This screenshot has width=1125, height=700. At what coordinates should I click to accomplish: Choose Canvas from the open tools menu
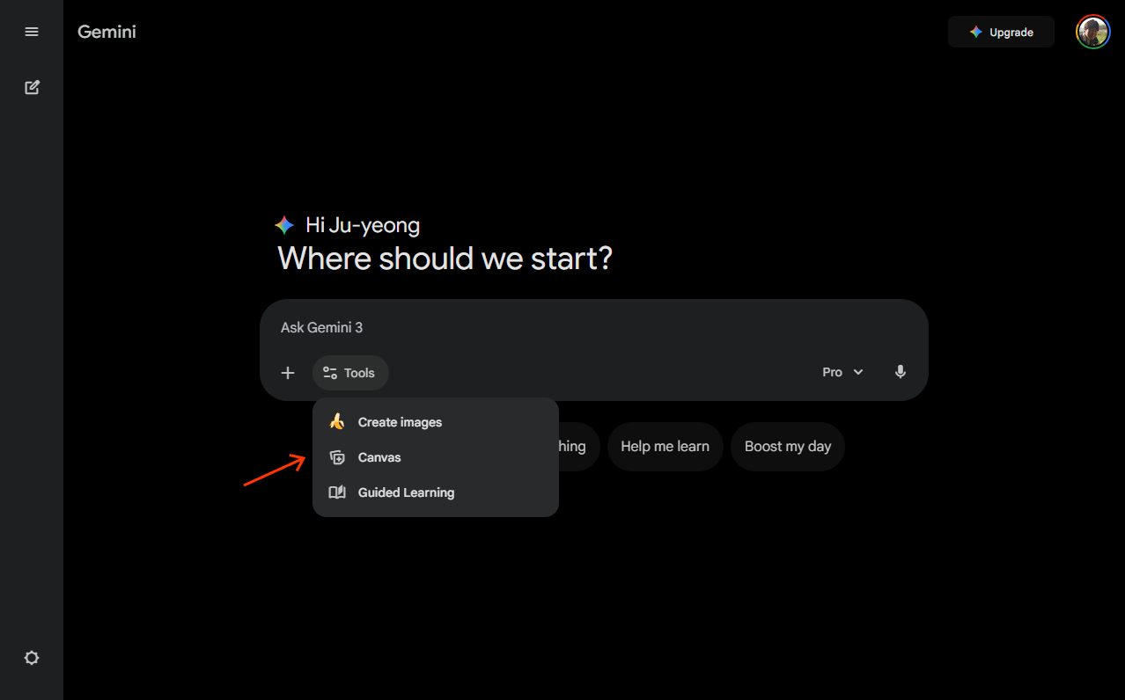[x=379, y=456]
